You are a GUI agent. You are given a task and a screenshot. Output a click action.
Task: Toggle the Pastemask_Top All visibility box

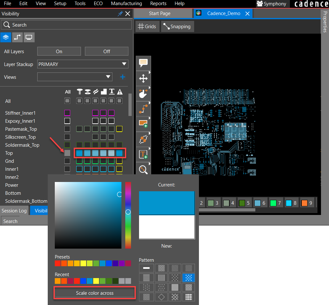pyautogui.click(x=67, y=129)
